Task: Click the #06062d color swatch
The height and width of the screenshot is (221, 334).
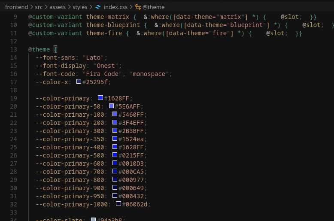Action: pos(118,204)
